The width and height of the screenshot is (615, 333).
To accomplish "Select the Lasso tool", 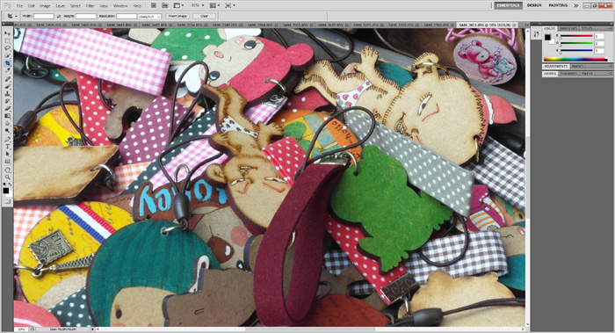I will click(x=7, y=48).
